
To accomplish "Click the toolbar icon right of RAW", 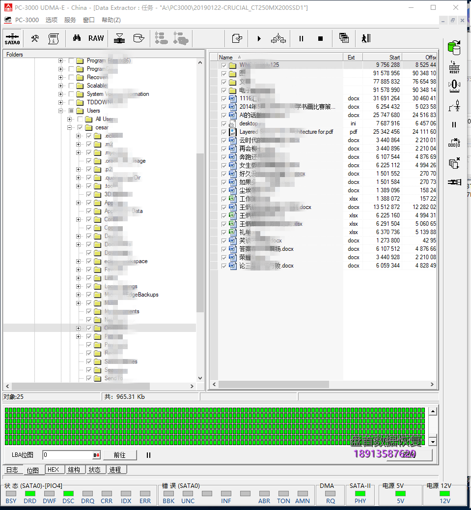I will pyautogui.click(x=119, y=38).
